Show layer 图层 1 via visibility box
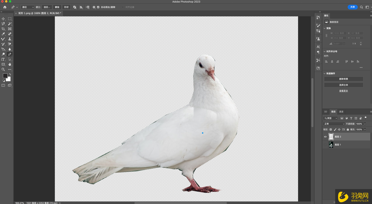 [325, 145]
